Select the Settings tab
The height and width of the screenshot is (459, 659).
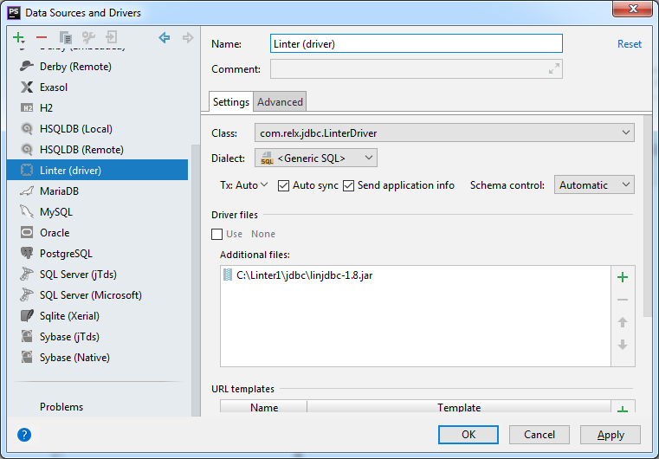point(231,102)
